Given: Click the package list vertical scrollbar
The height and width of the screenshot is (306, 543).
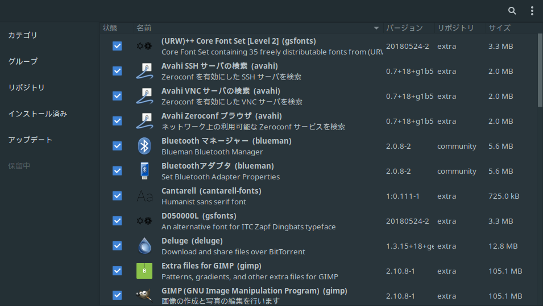Looking at the screenshot, I should pyautogui.click(x=540, y=70).
